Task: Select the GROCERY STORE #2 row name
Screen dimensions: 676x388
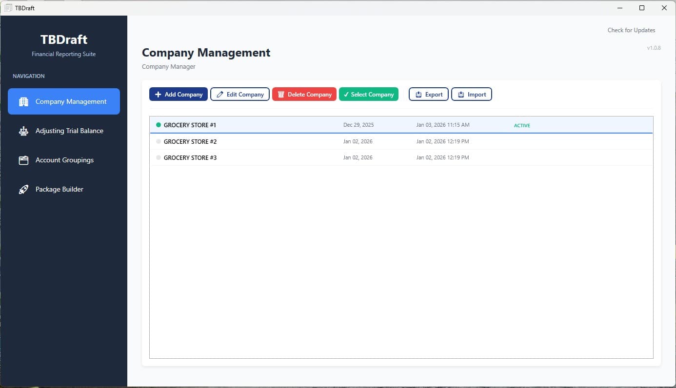Action: pyautogui.click(x=190, y=141)
